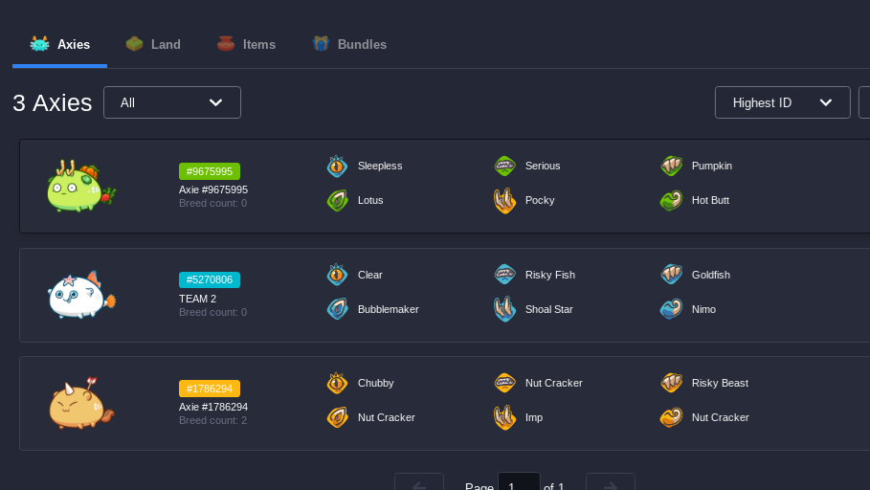This screenshot has height=490, width=870.
Task: Click the "Imp" part label
Action: click(x=534, y=417)
